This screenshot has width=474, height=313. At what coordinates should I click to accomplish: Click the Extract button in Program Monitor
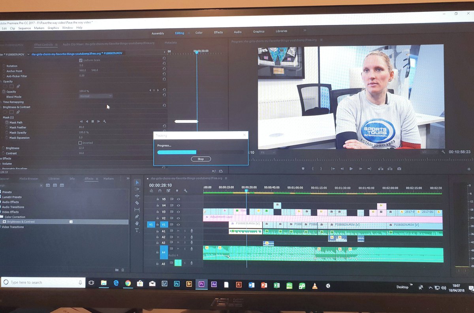[x=390, y=169]
